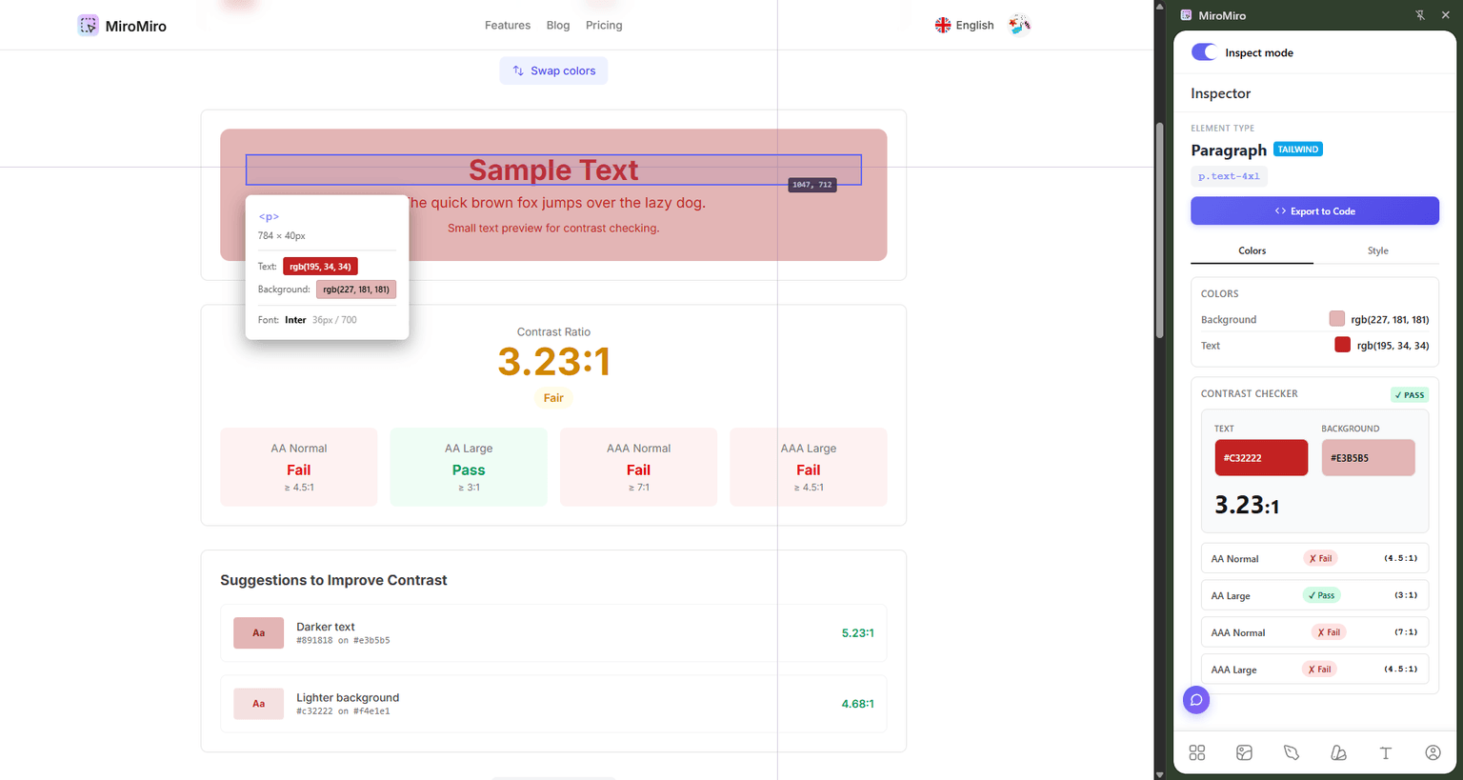Screen dimensions: 1463x780
Task: Toggle Inspect mode off
Action: pyautogui.click(x=1204, y=52)
